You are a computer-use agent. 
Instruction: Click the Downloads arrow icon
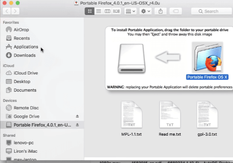click(9, 55)
